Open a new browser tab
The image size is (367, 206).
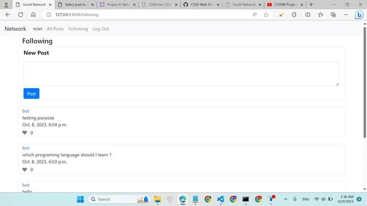click(x=311, y=5)
